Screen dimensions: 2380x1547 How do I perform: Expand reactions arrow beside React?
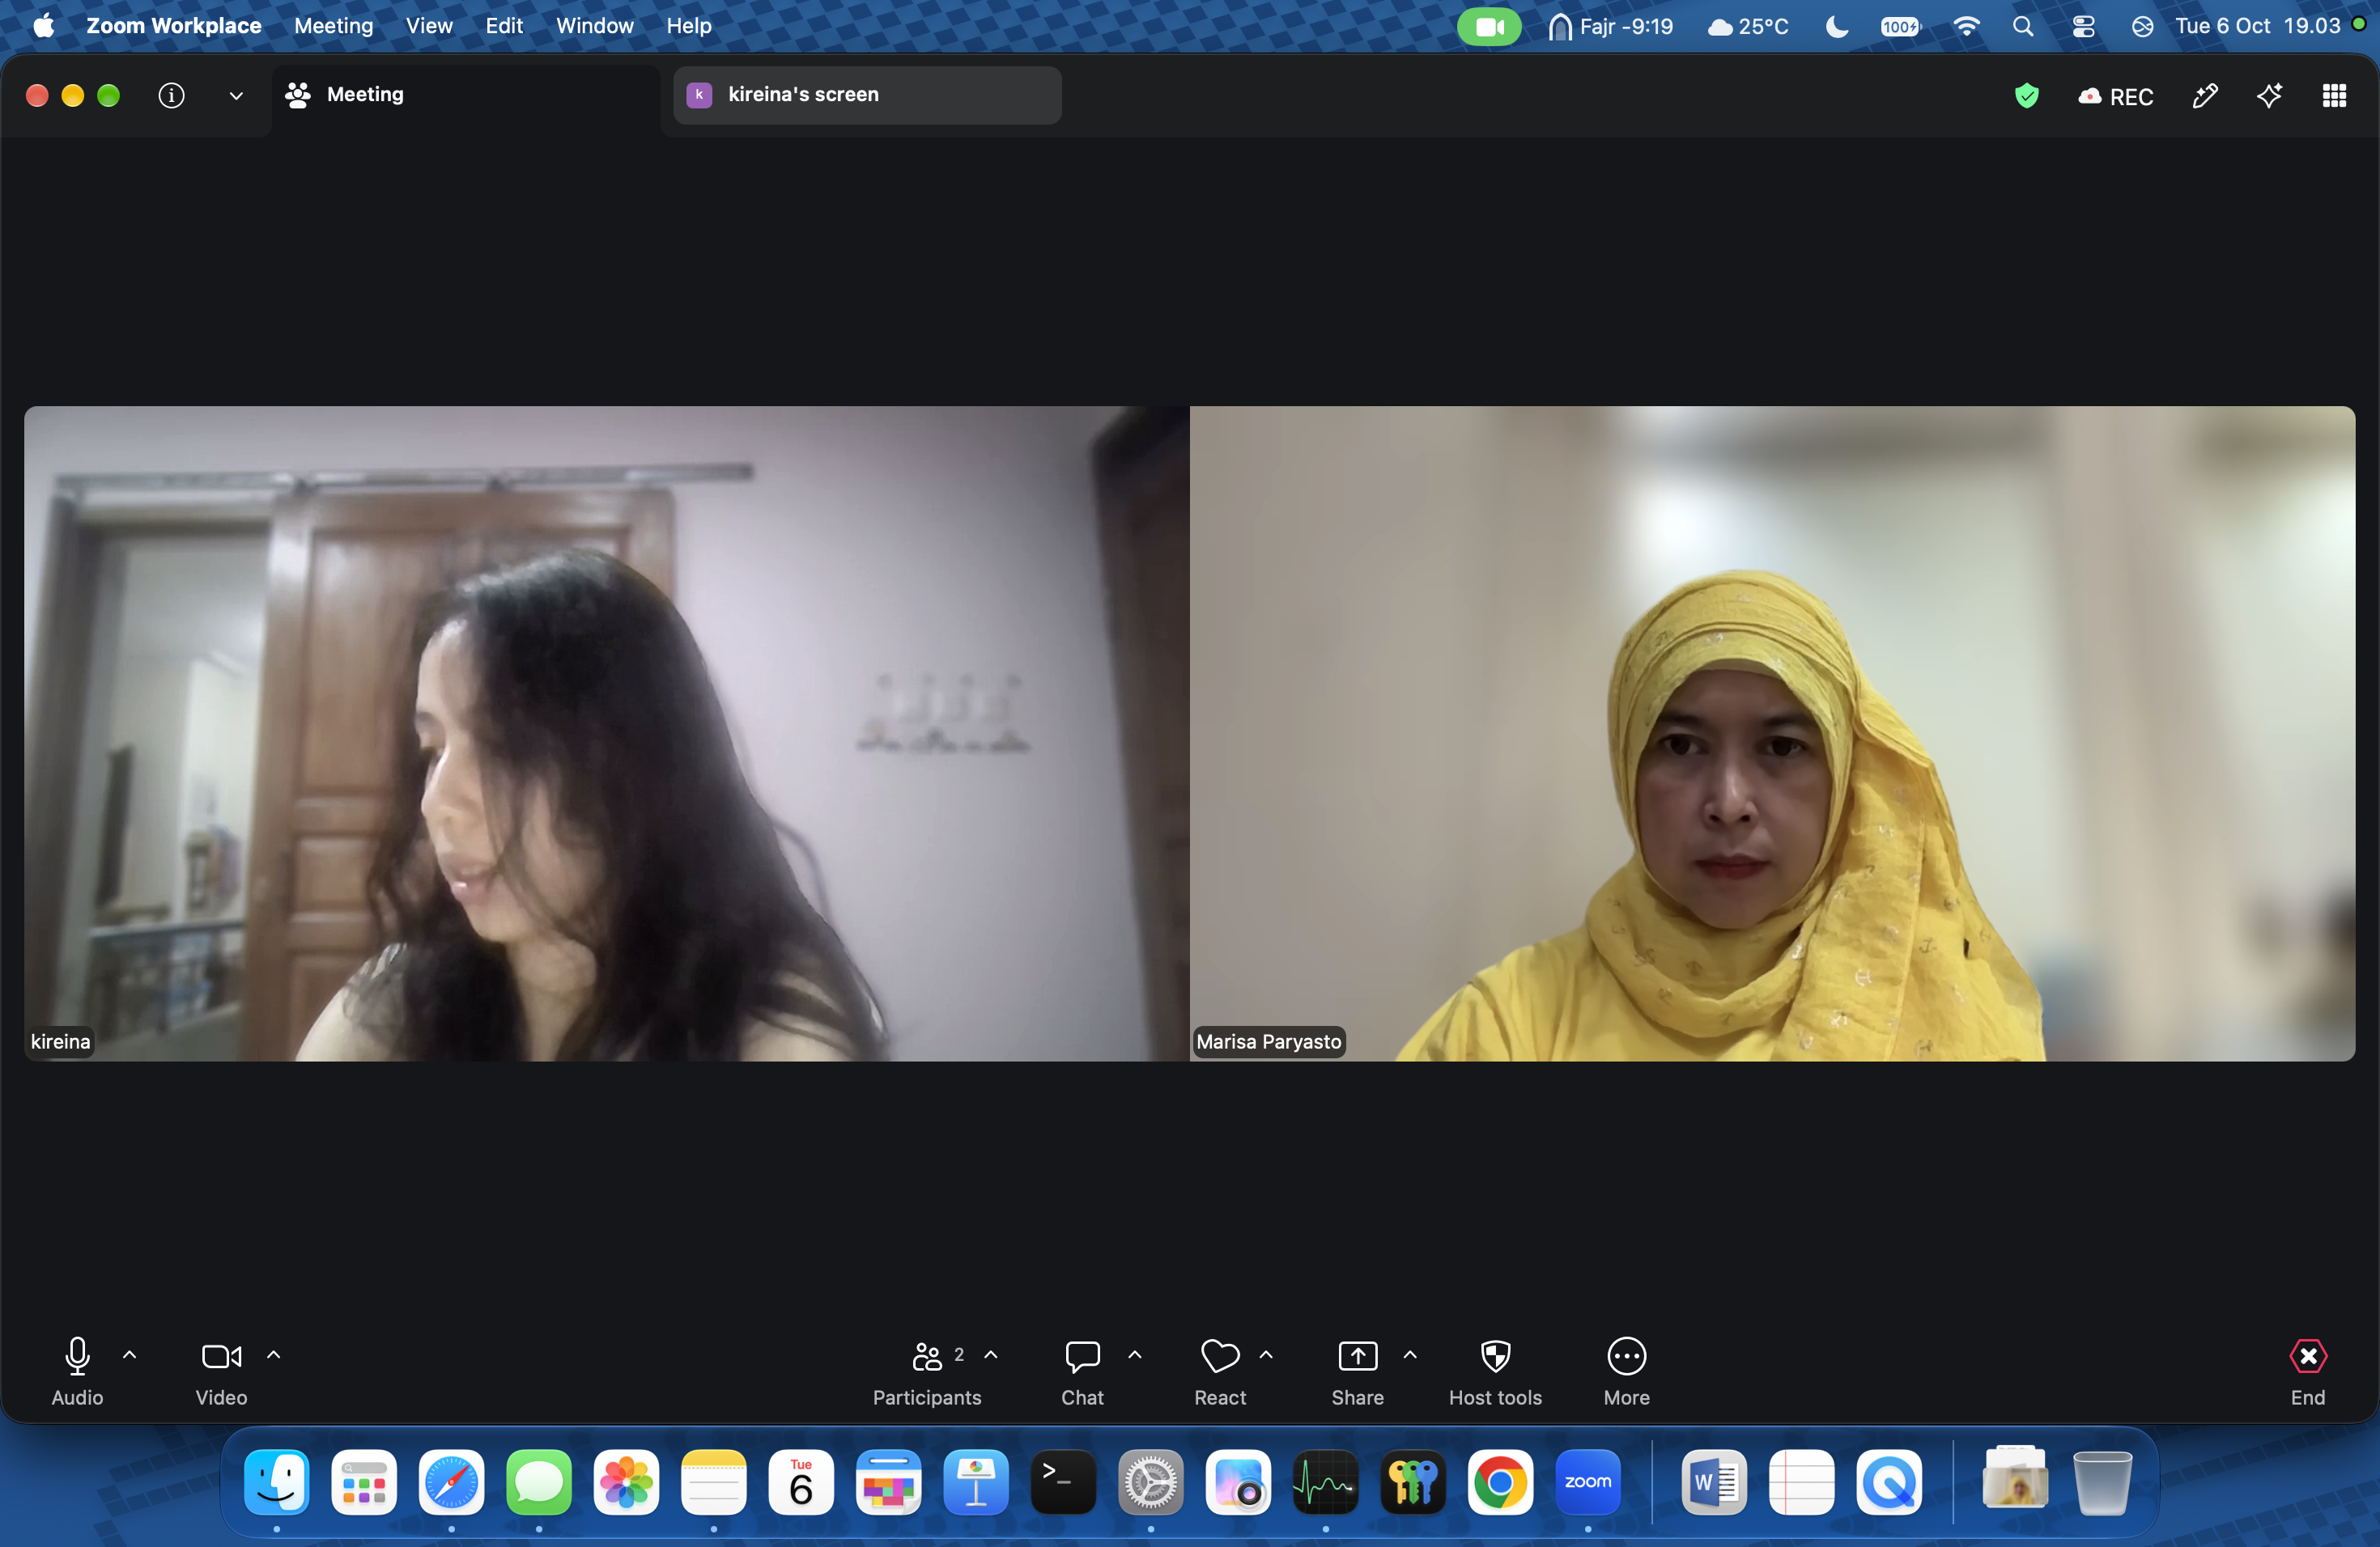[1266, 1355]
